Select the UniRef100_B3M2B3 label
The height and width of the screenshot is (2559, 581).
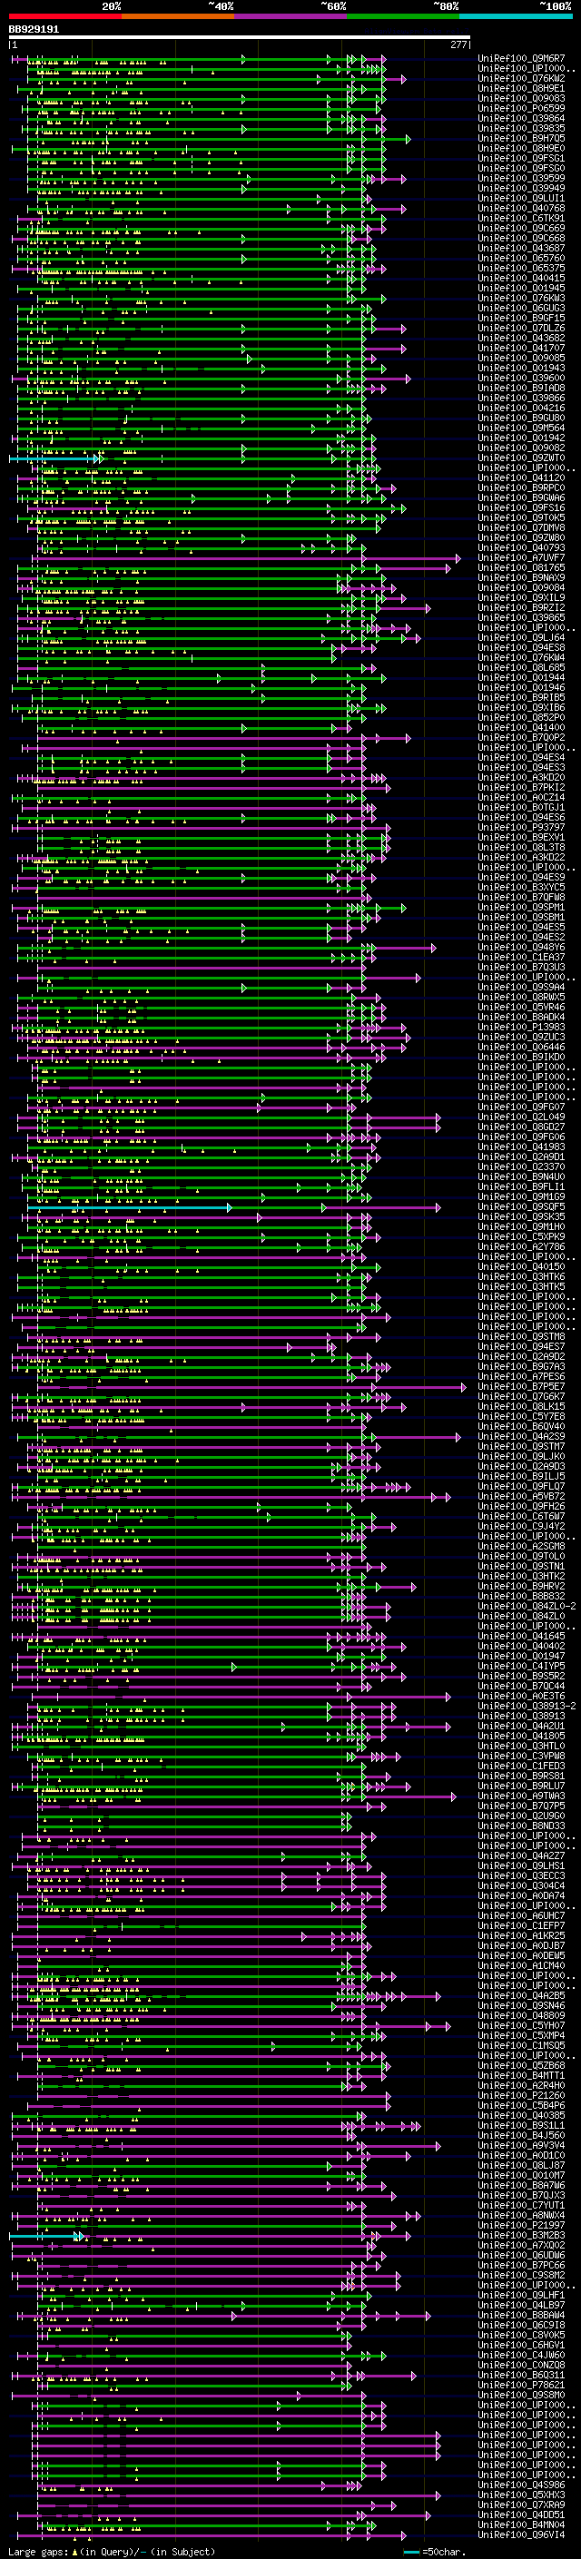[x=521, y=2234]
